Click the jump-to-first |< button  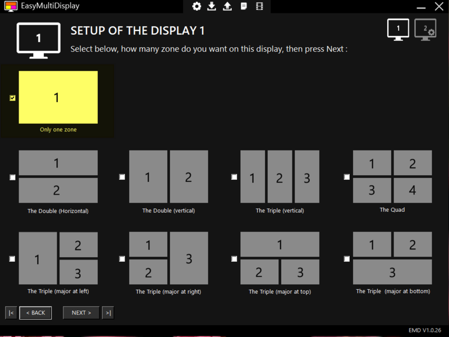(10, 312)
